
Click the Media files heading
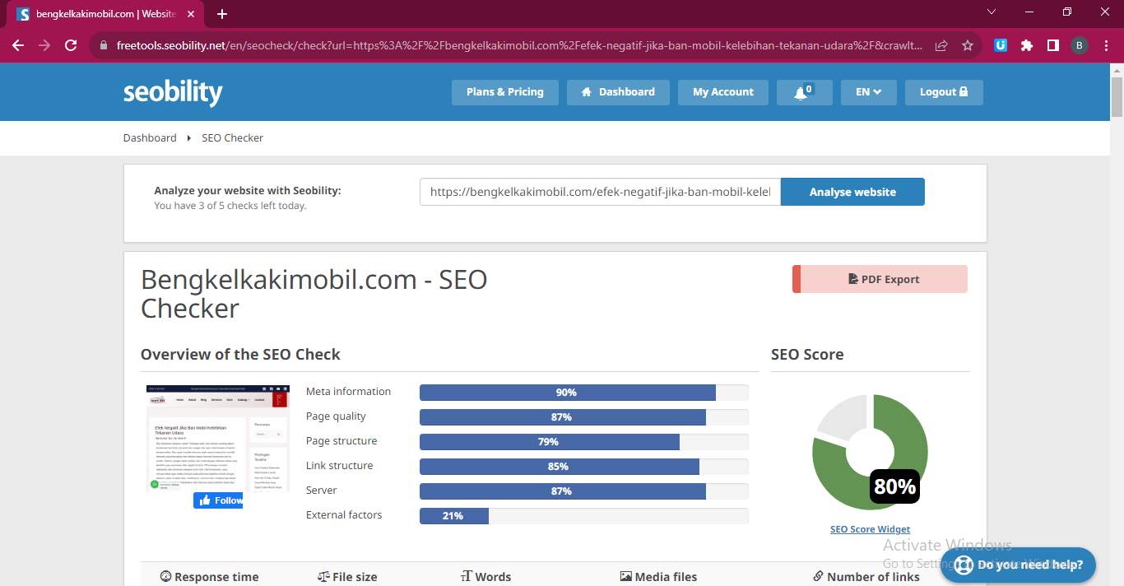point(658,577)
